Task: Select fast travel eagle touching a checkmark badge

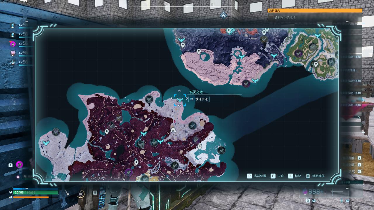Action: tap(160, 141)
